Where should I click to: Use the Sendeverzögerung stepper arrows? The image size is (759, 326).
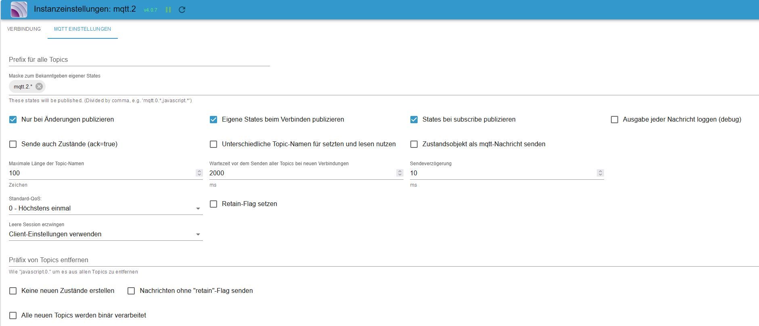600,173
